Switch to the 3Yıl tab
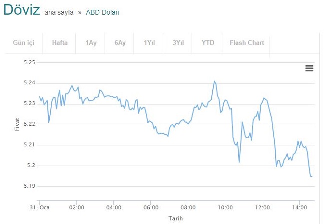This screenshot has width=325, height=224. (x=178, y=43)
